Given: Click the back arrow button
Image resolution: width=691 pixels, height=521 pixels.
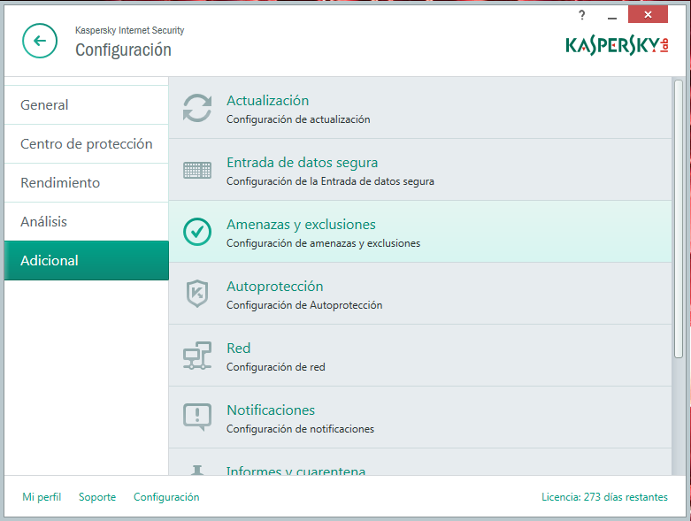Looking at the screenshot, I should (x=40, y=41).
